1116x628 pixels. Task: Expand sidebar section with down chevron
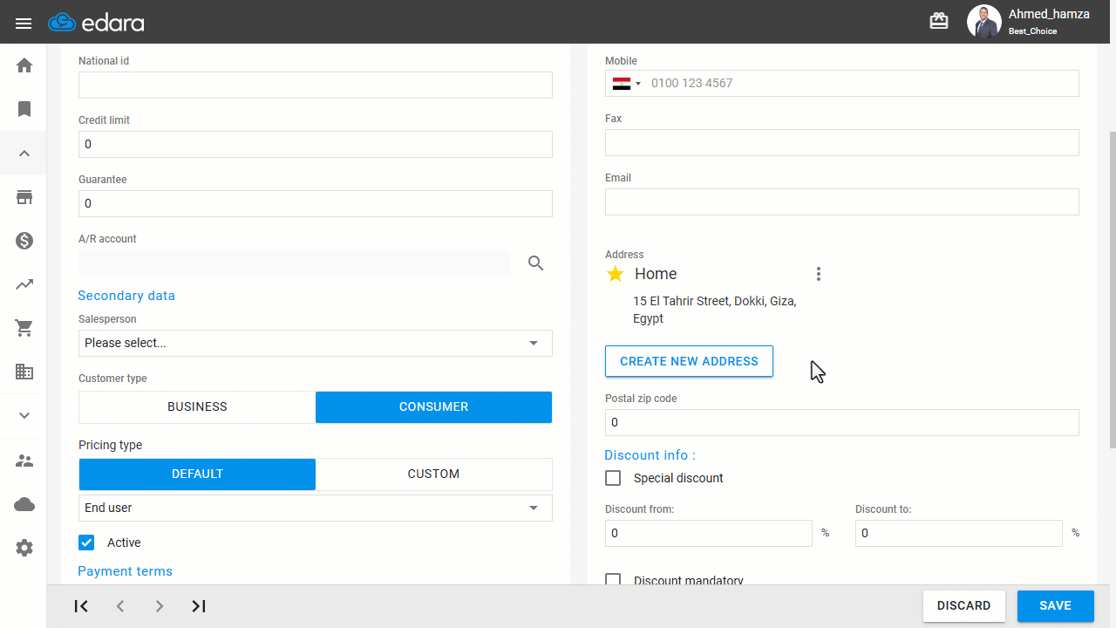pyautogui.click(x=24, y=415)
